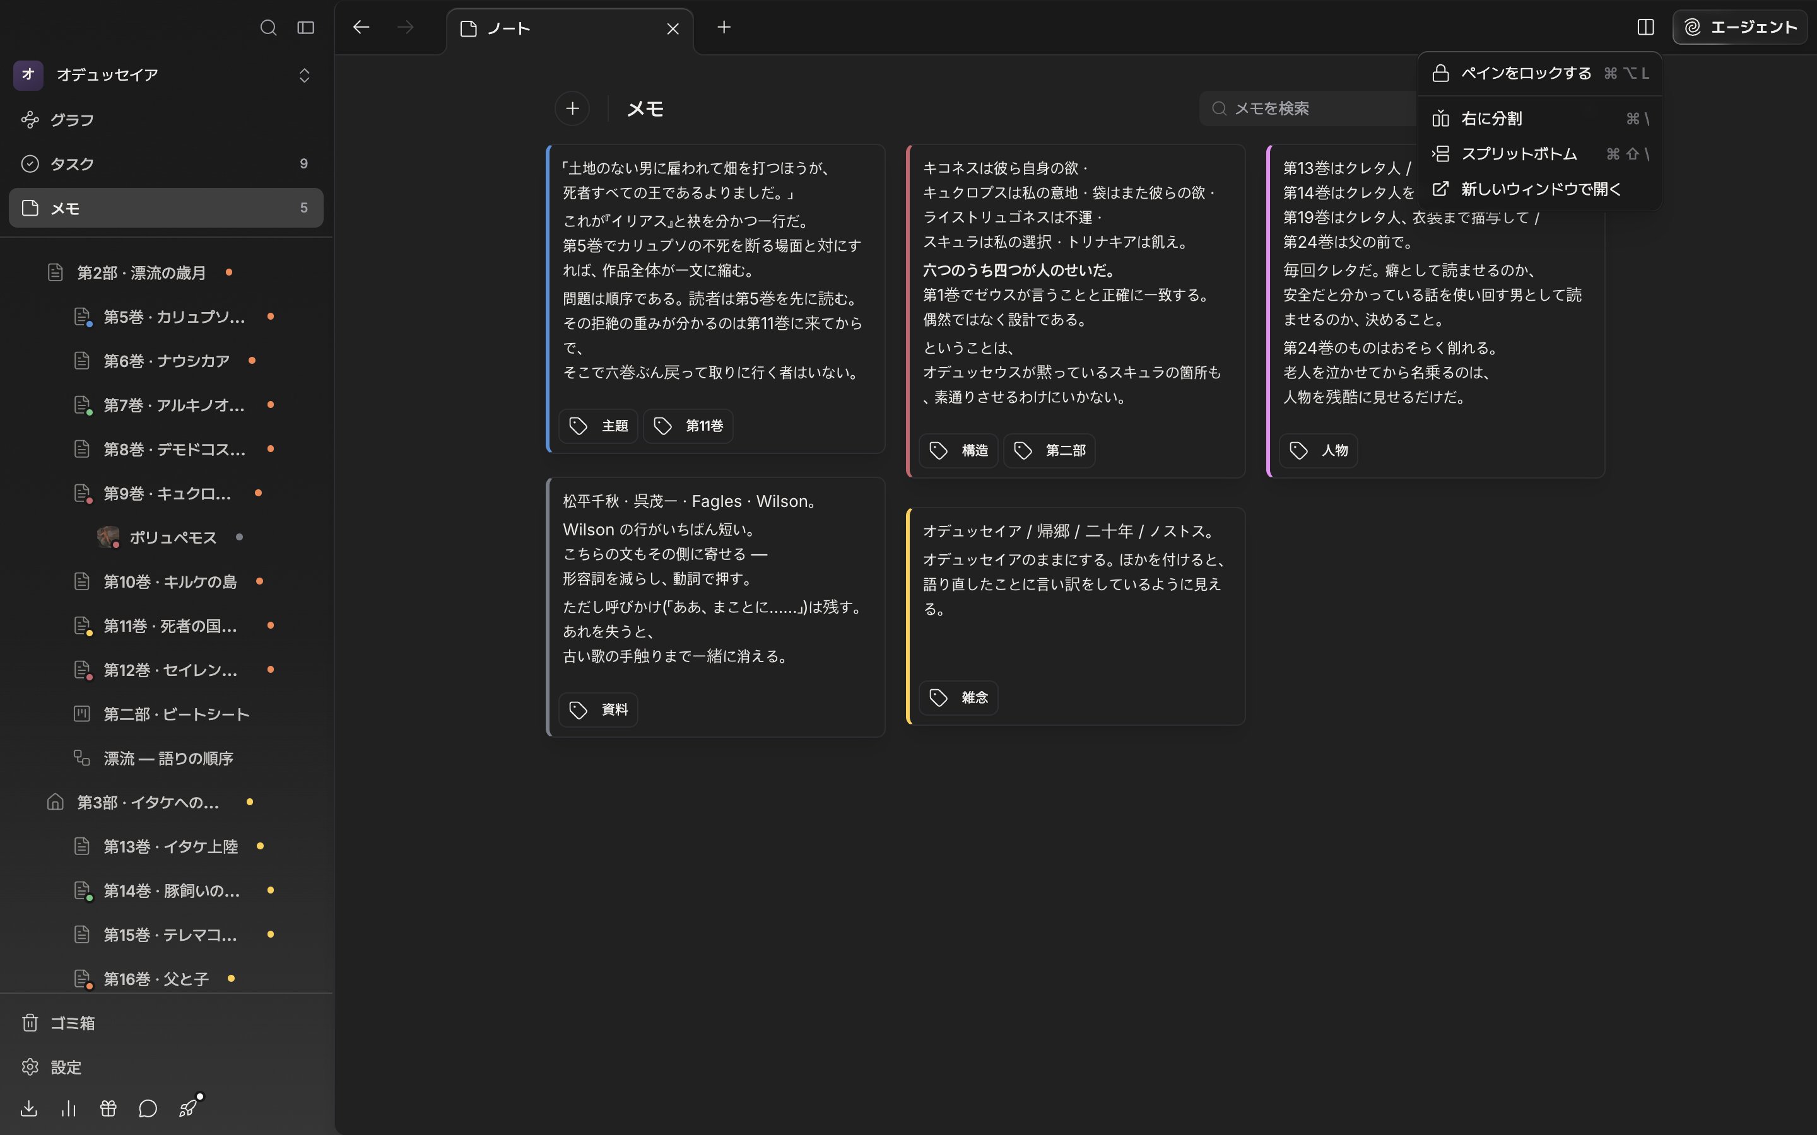1817x1135 pixels.
Task: Close the ノート tab
Action: coord(673,28)
